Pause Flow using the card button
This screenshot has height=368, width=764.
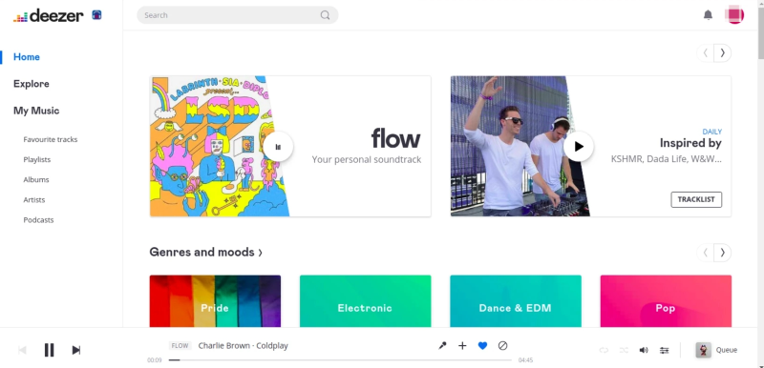[x=278, y=146]
